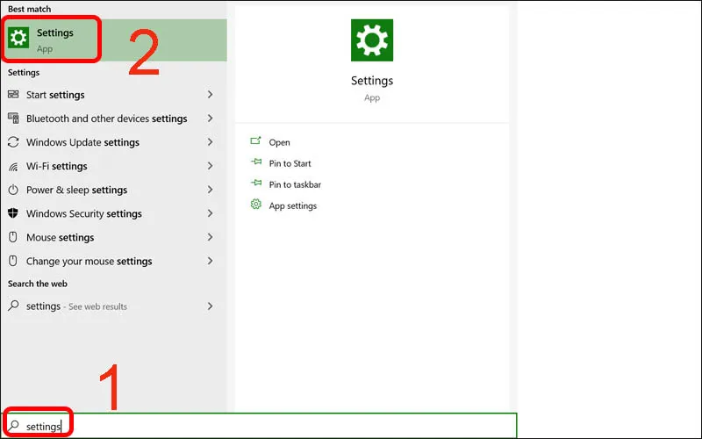Click the Change your mouse settings icon

13,261
